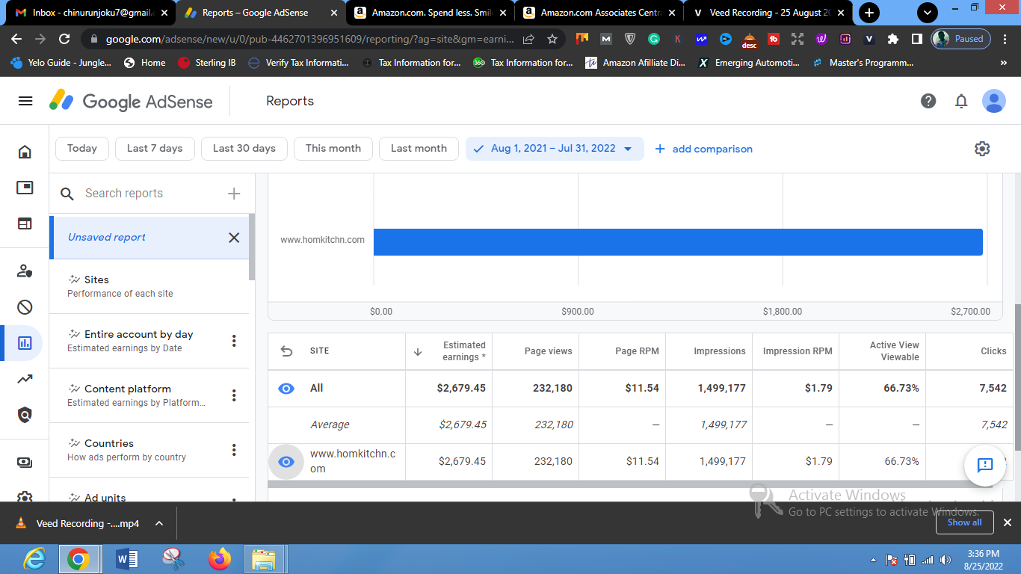Open File Explorer from taskbar
The width and height of the screenshot is (1021, 574).
click(x=264, y=559)
